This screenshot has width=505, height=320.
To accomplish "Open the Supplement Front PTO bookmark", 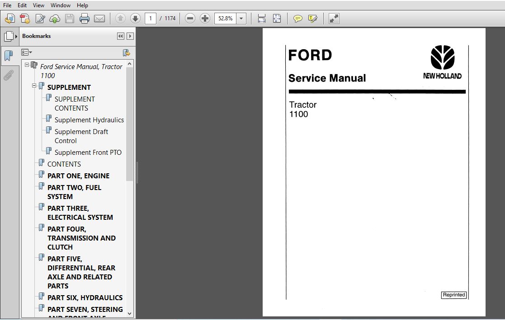I will click(x=88, y=152).
